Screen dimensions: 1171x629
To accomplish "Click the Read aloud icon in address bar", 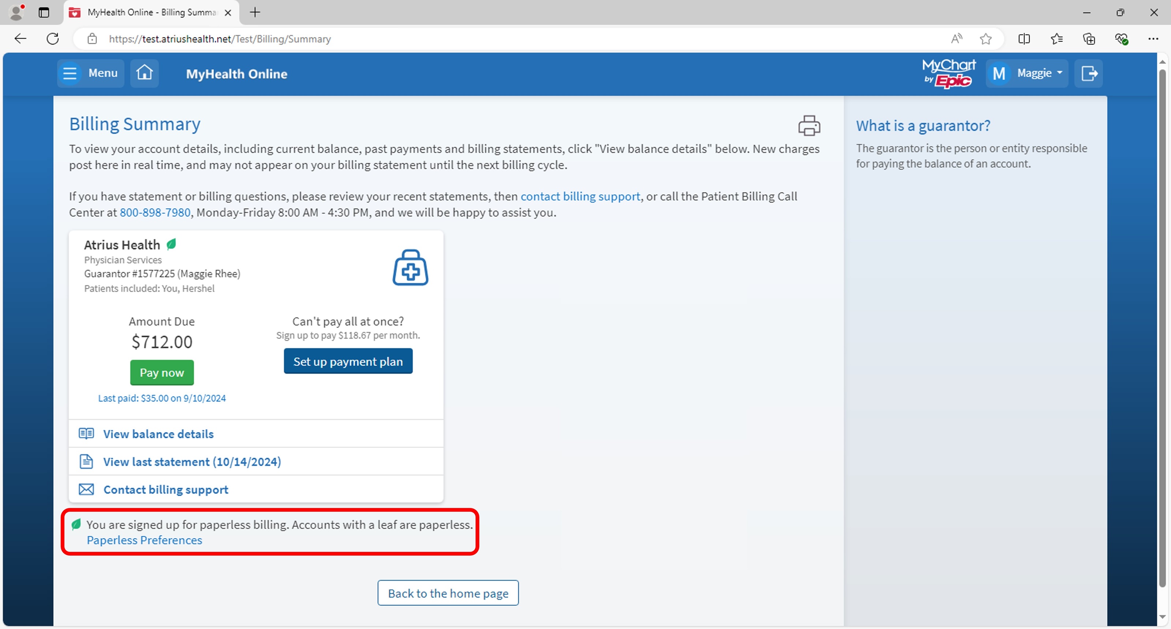I will (957, 39).
